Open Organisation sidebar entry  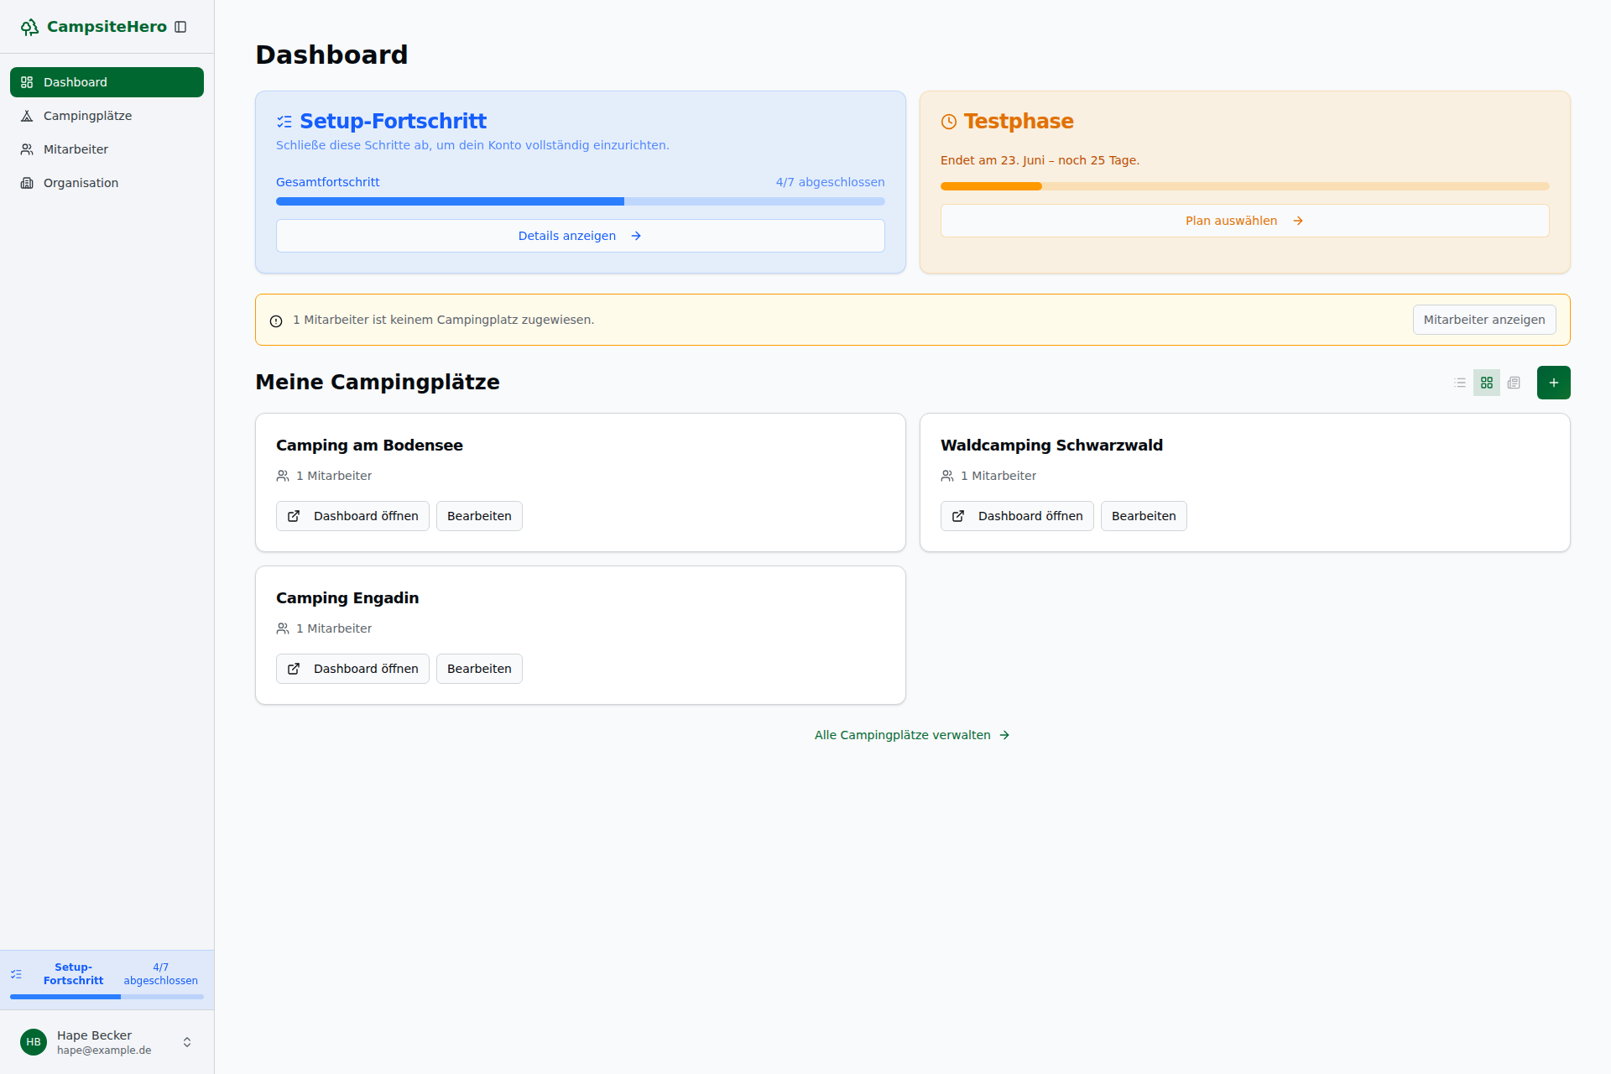coord(107,183)
